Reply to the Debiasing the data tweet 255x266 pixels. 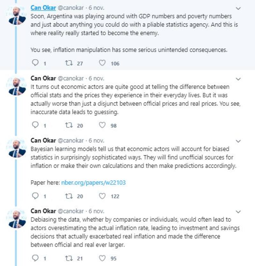coord(35,258)
